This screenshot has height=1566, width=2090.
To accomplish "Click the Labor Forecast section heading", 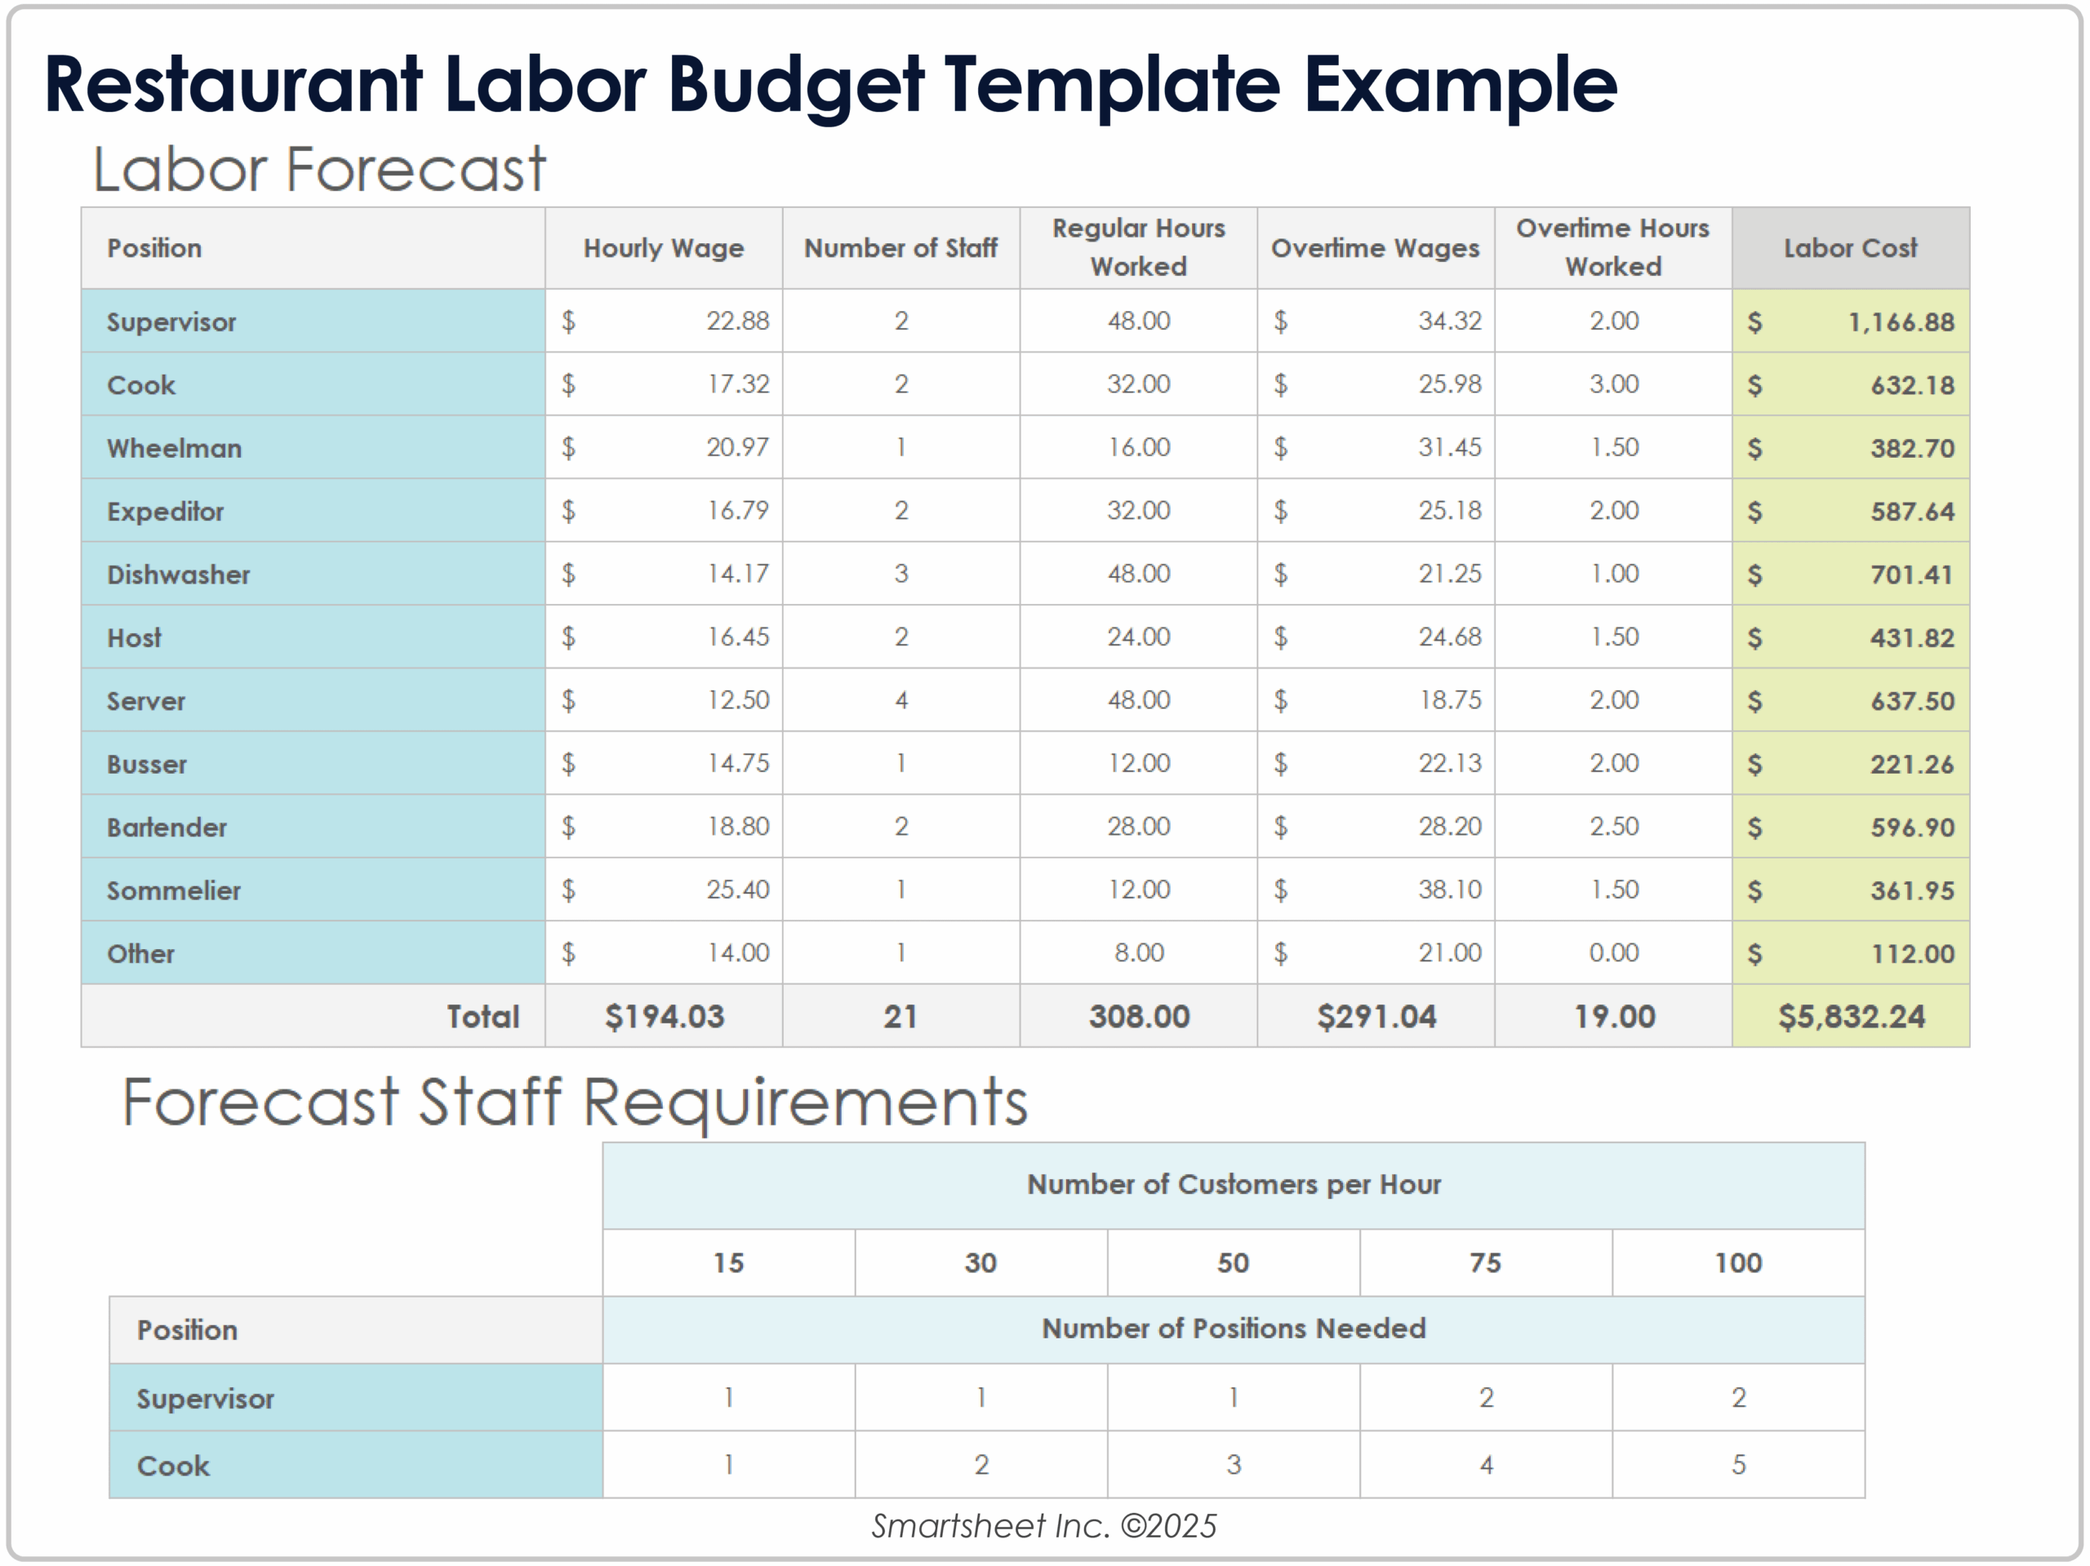I will (321, 168).
